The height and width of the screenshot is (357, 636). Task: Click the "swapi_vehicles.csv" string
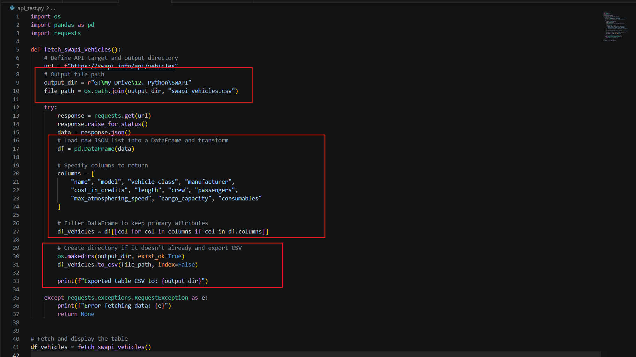202,91
